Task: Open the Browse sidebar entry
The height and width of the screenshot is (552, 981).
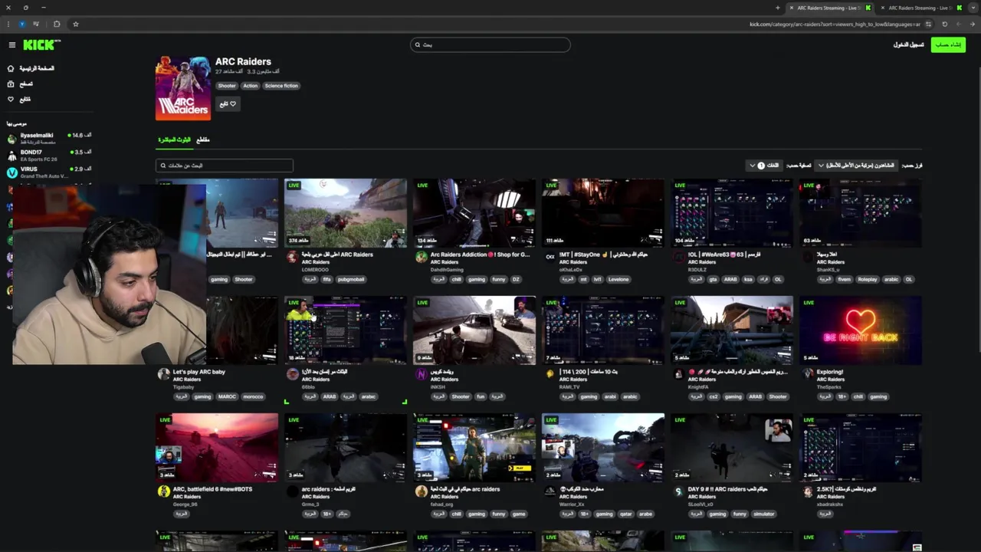Action: coord(21,84)
